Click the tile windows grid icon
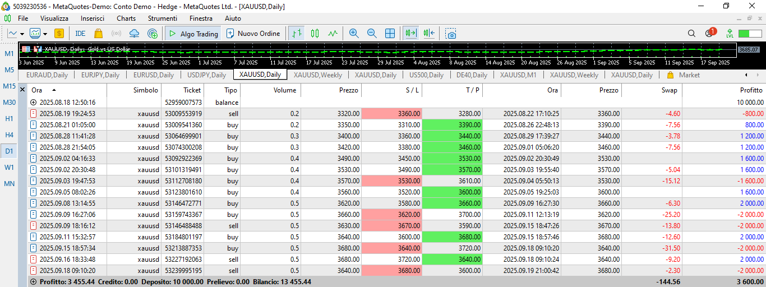The height and width of the screenshot is (287, 766). coord(390,34)
